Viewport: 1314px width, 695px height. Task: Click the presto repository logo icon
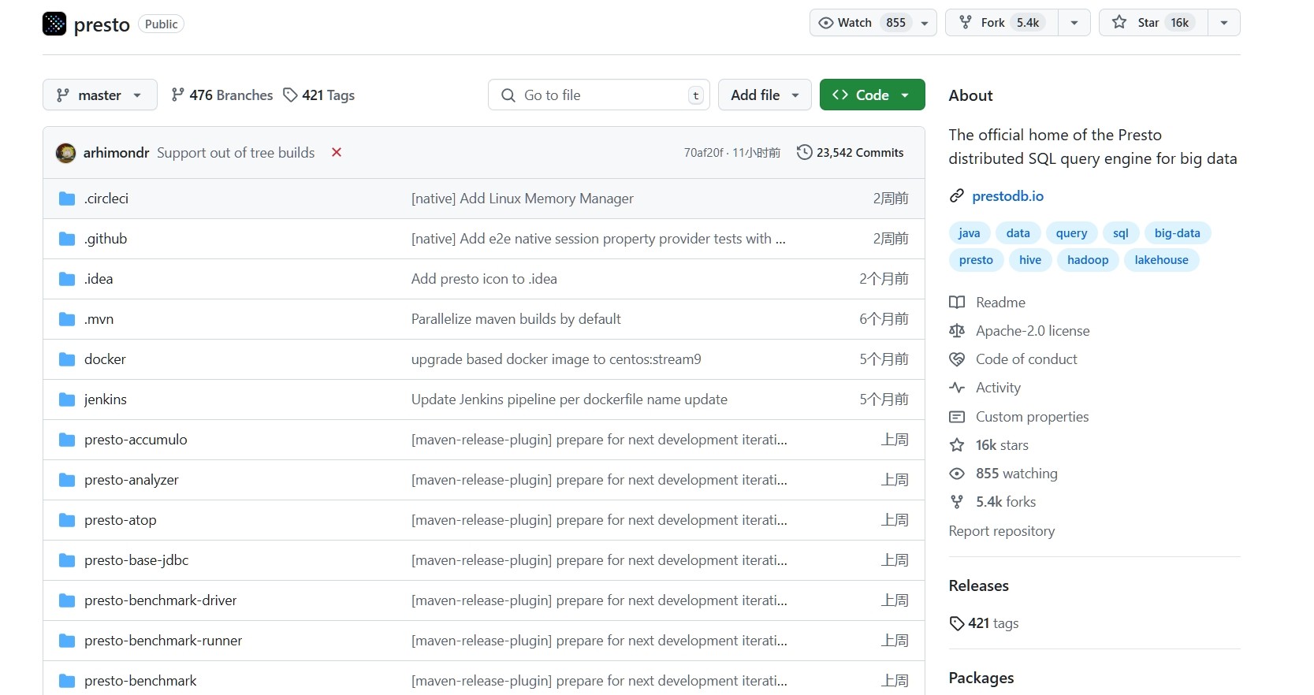[54, 24]
